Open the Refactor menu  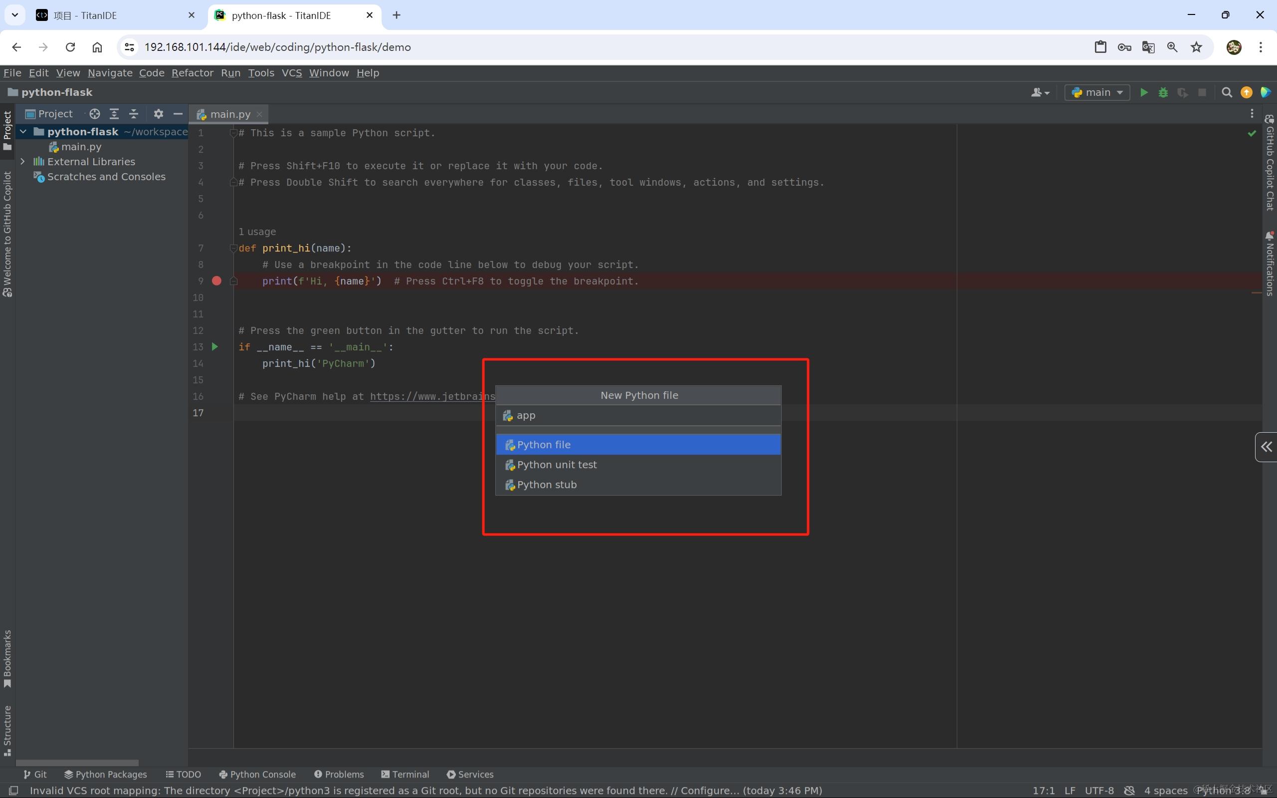click(192, 73)
